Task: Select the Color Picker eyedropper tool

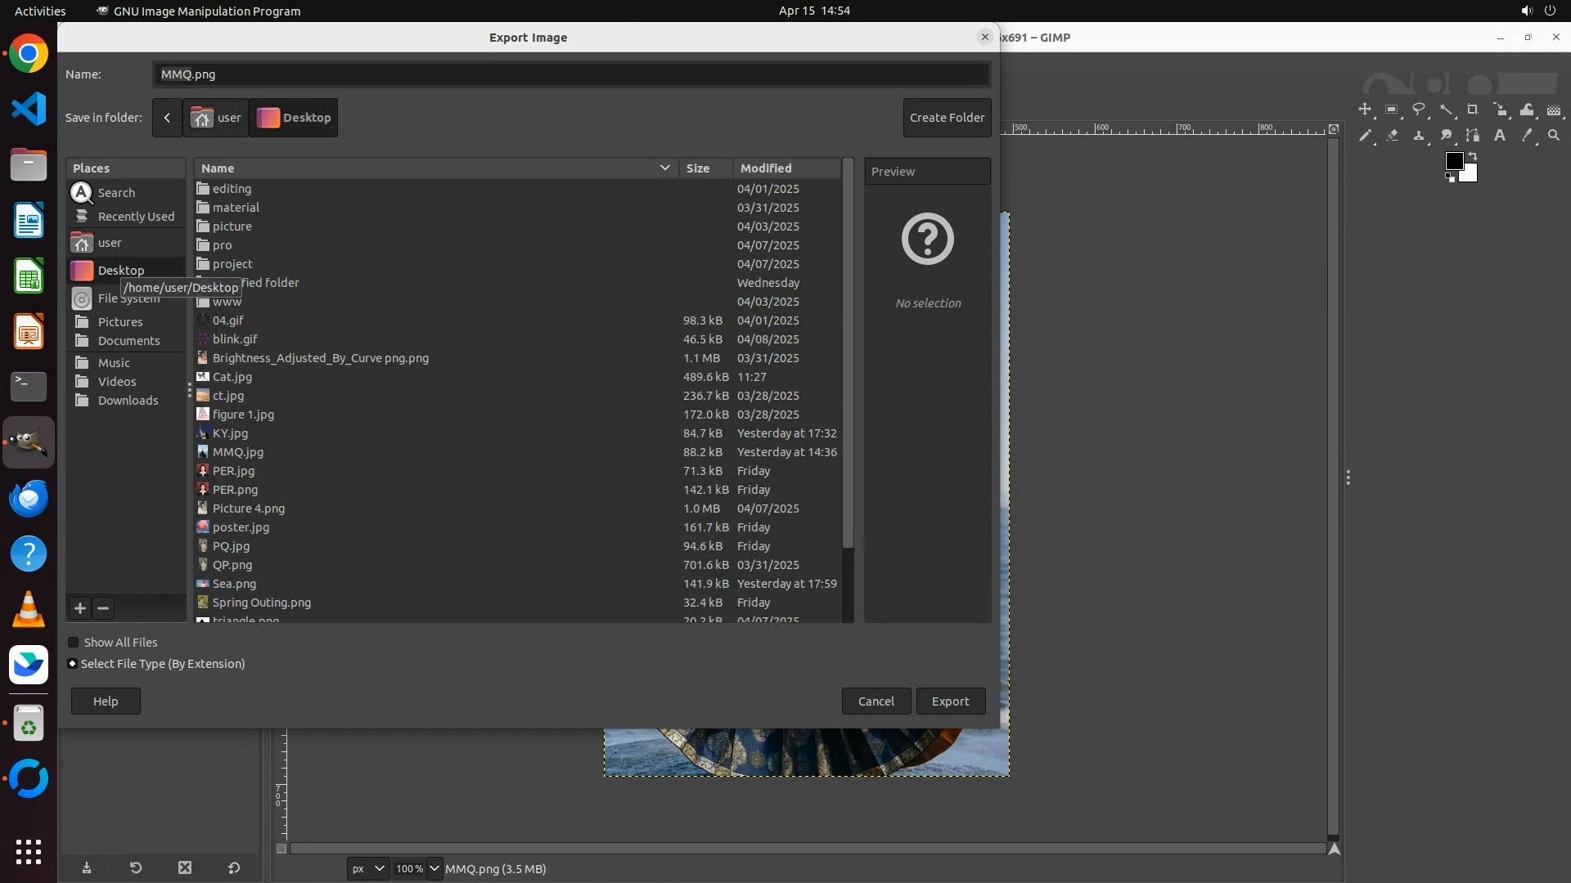Action: click(x=1527, y=136)
